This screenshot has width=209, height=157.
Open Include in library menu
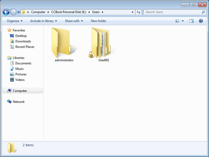pos(44,21)
